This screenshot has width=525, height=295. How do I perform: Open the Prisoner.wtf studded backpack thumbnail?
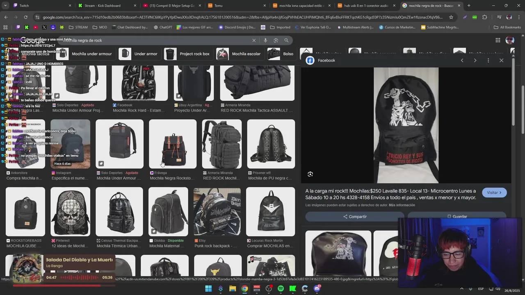[271, 144]
